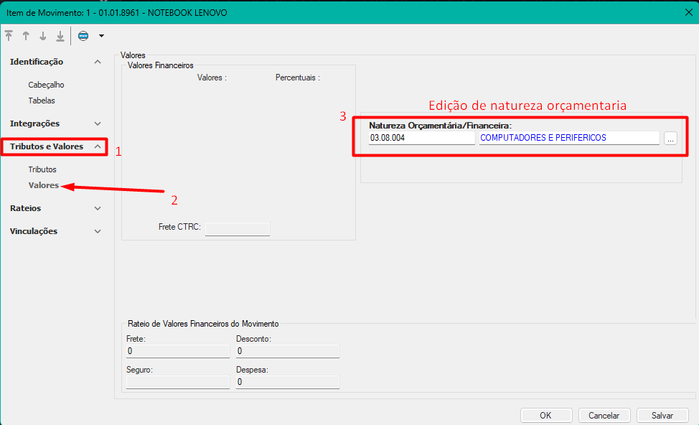Click the Salvar button
Screen dimensions: 699x425
[662, 415]
